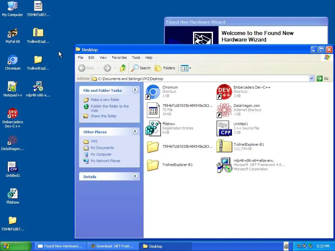This screenshot has height=251, width=335.
Task: Open the View menu
Action: (103, 58)
